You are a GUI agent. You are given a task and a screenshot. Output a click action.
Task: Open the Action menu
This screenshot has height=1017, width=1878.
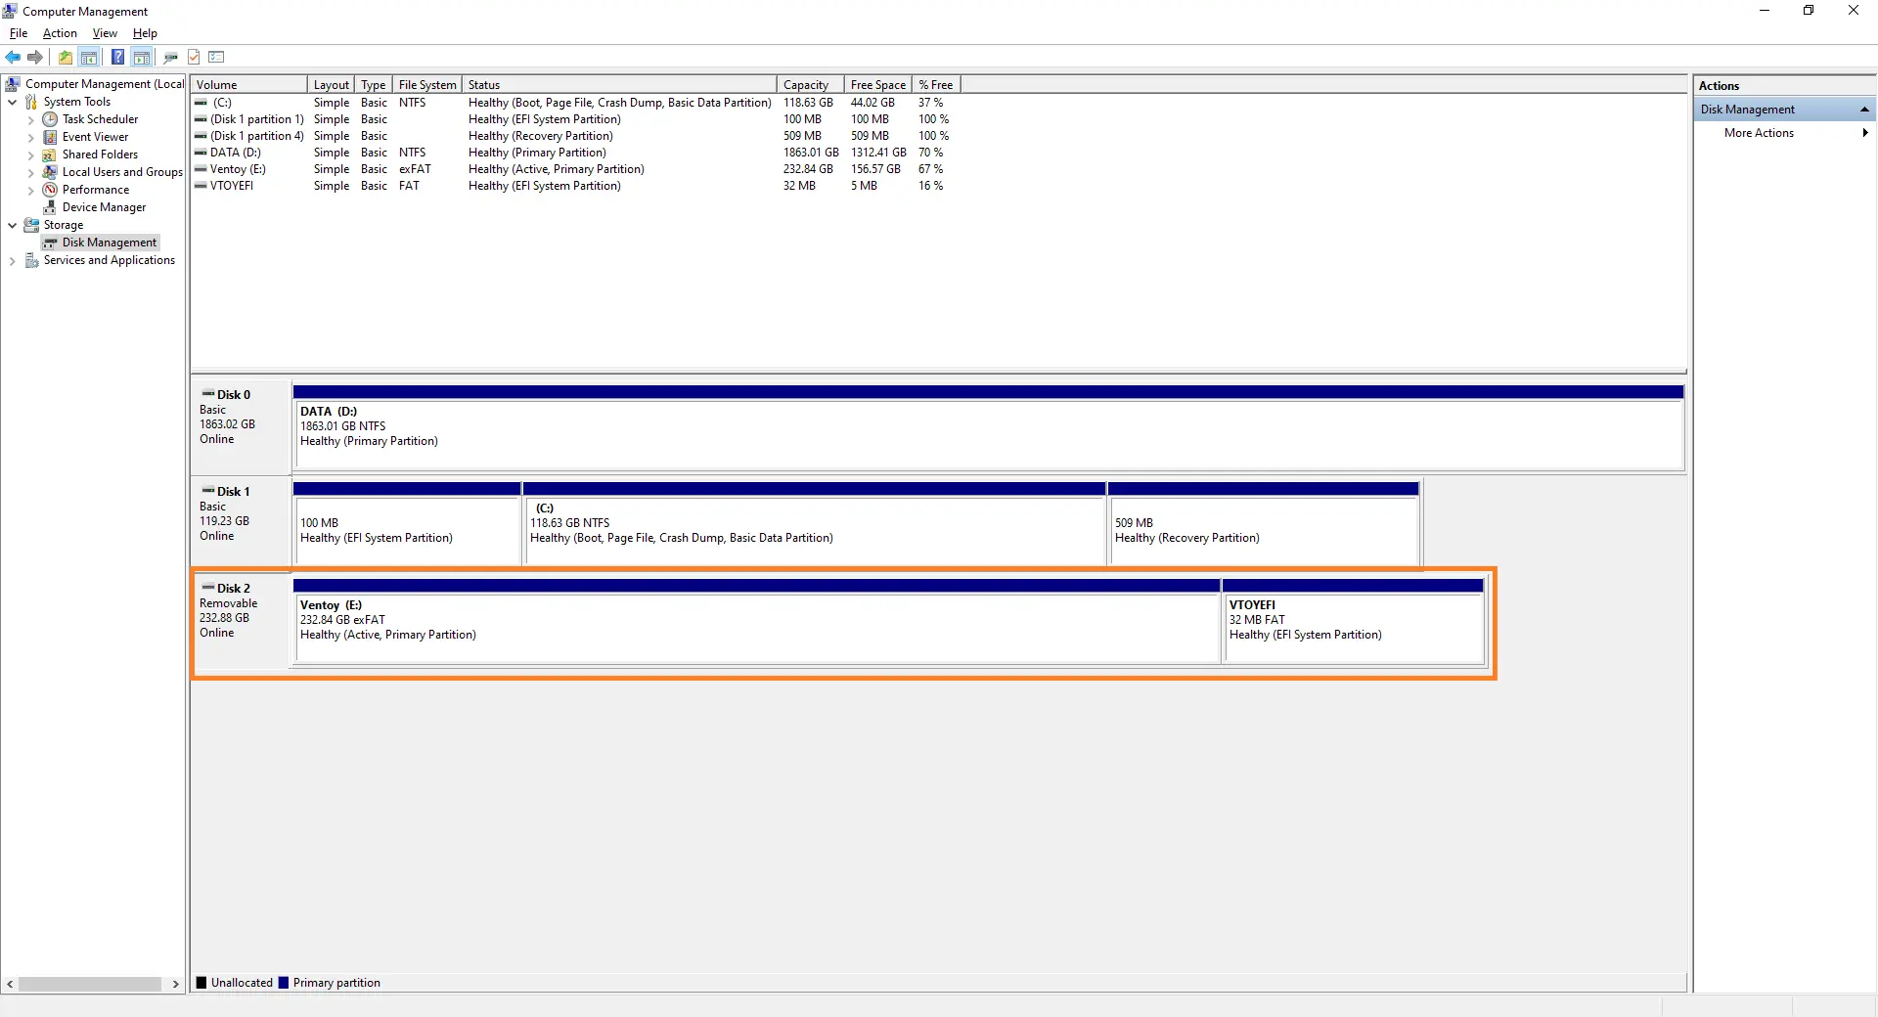(60, 33)
